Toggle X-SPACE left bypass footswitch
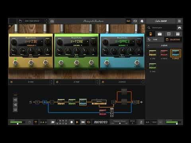The image size is (191, 143). pyautogui.click(x=107, y=63)
